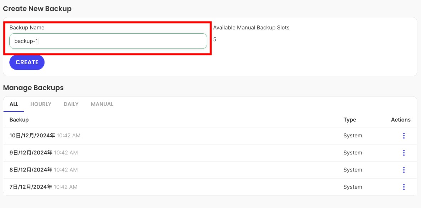Choose the 8日/12月/2024年 backup row text
This screenshot has width=421, height=208.
point(31,170)
